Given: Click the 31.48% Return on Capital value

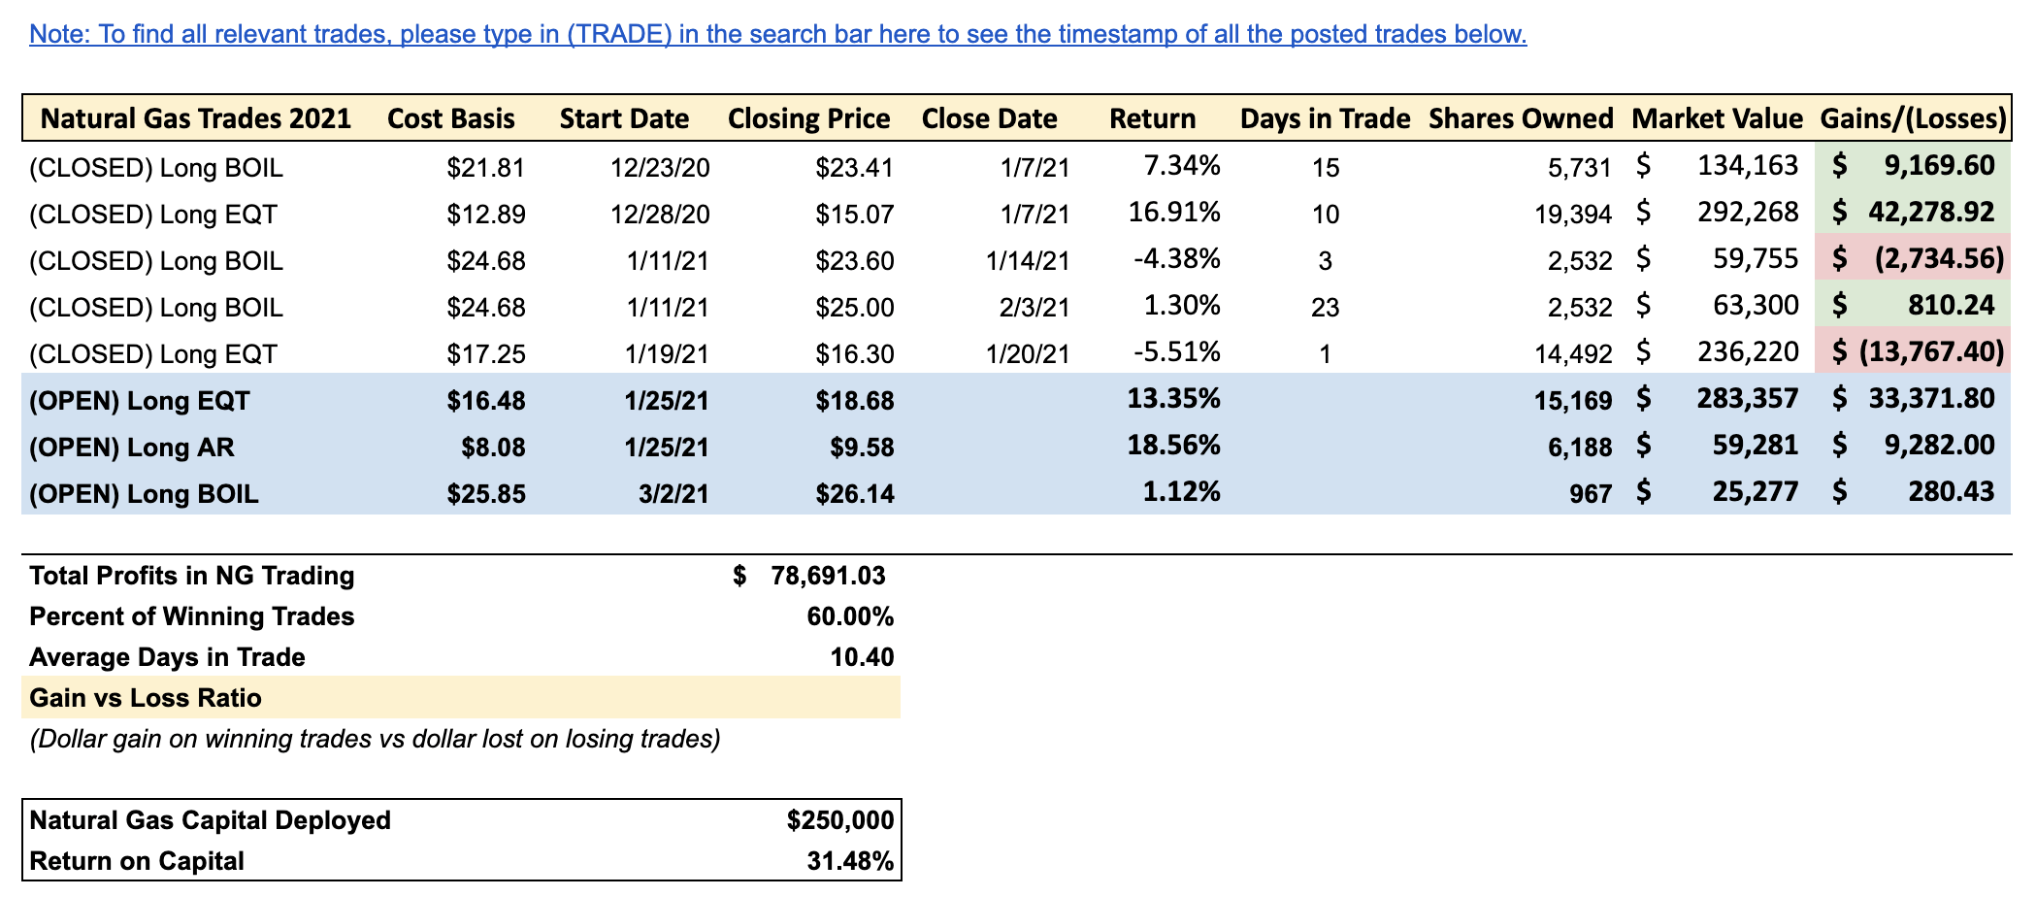Looking at the screenshot, I should click(x=849, y=861).
